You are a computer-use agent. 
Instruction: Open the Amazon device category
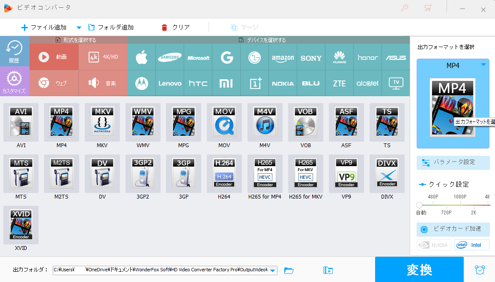pyautogui.click(x=283, y=57)
